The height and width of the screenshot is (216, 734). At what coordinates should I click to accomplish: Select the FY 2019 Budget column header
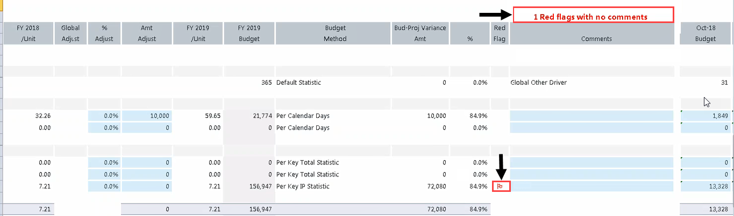(x=249, y=33)
